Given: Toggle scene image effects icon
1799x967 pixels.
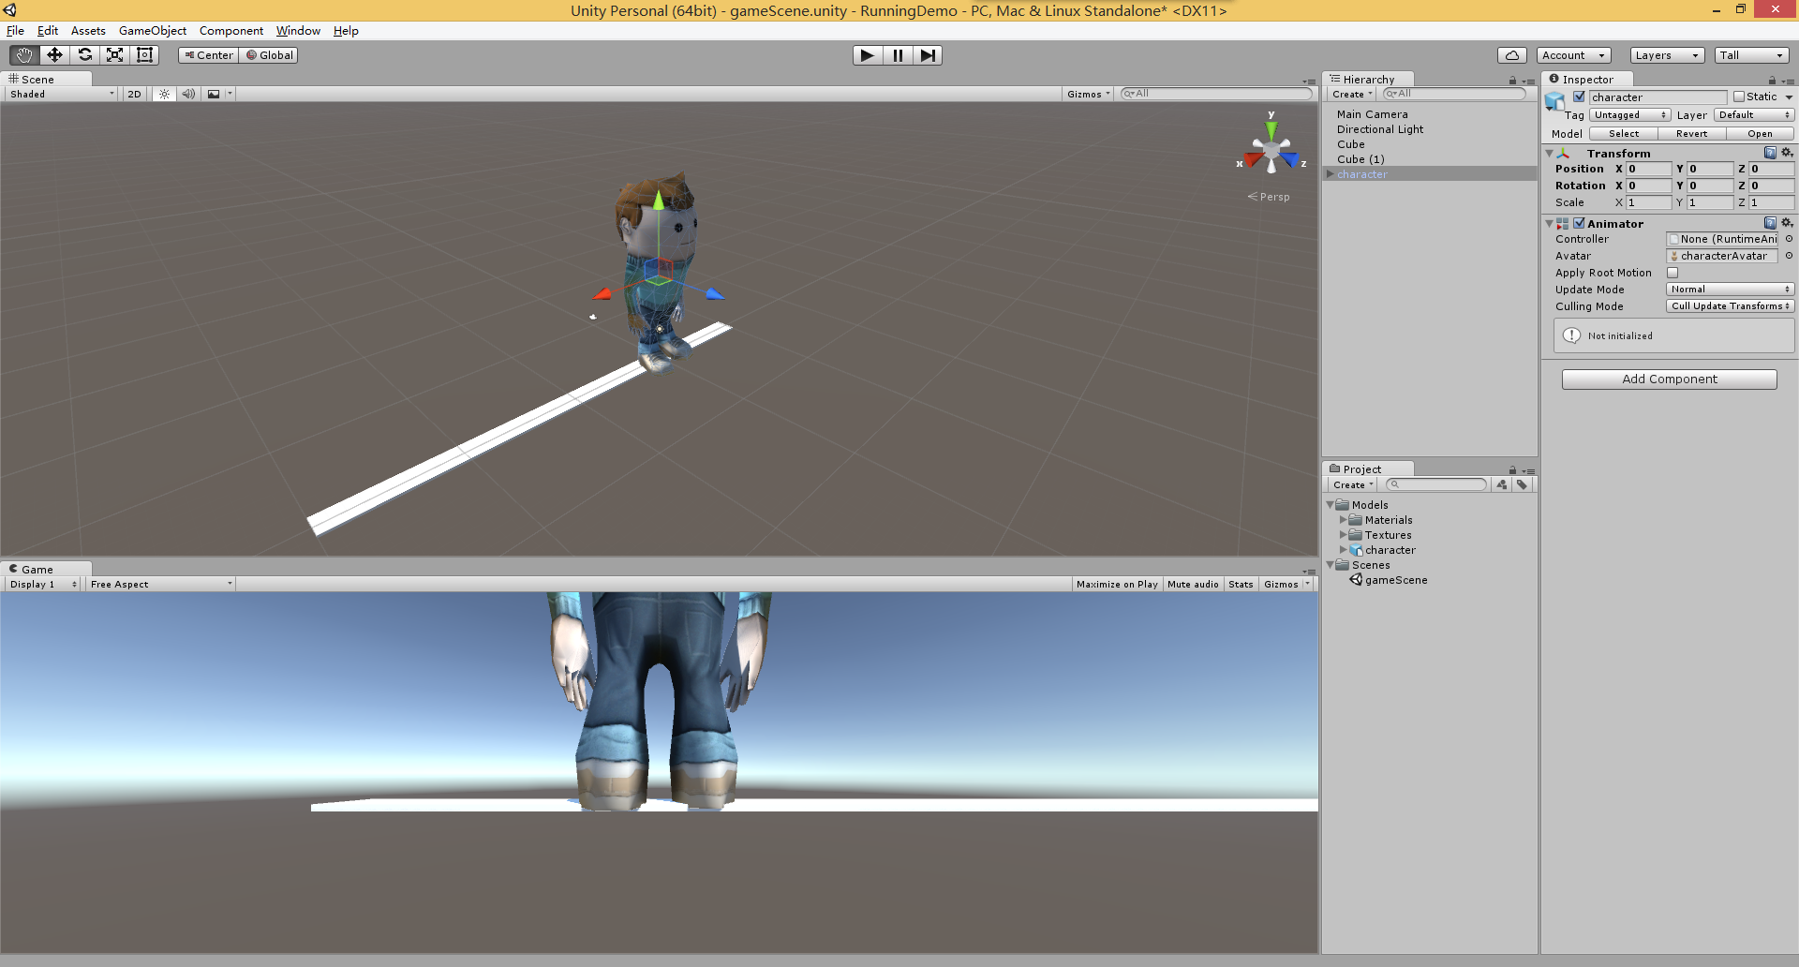Looking at the screenshot, I should coord(214,94).
